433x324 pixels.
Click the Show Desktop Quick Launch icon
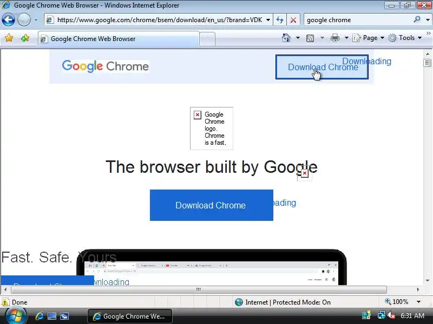coord(52,316)
